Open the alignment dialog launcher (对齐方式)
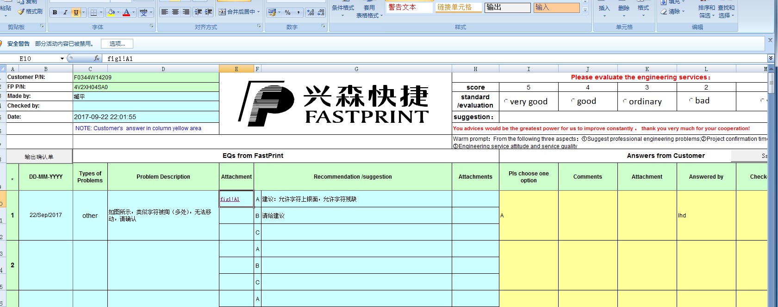 (x=259, y=26)
